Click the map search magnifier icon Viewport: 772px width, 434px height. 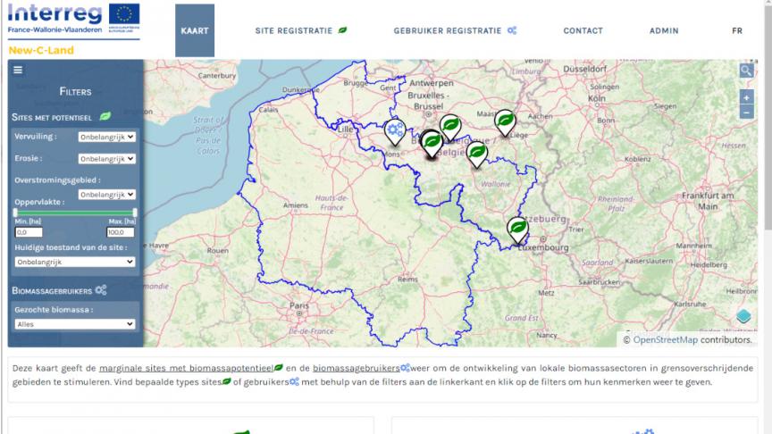tap(746, 71)
